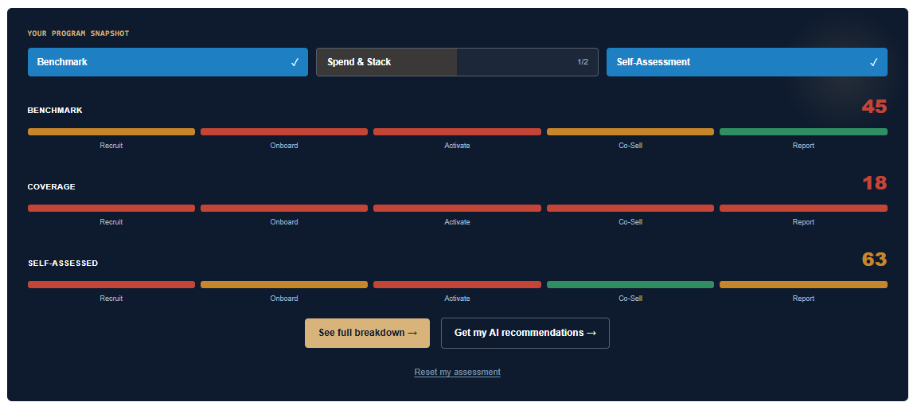Click Recruit label under Self-Assessed

[x=111, y=299]
